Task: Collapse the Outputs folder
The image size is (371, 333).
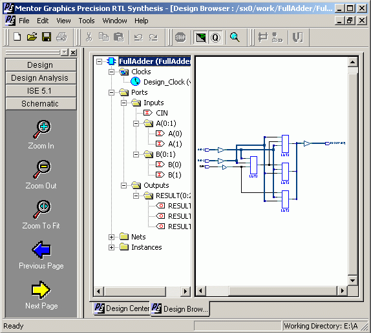Action: tap(123, 185)
